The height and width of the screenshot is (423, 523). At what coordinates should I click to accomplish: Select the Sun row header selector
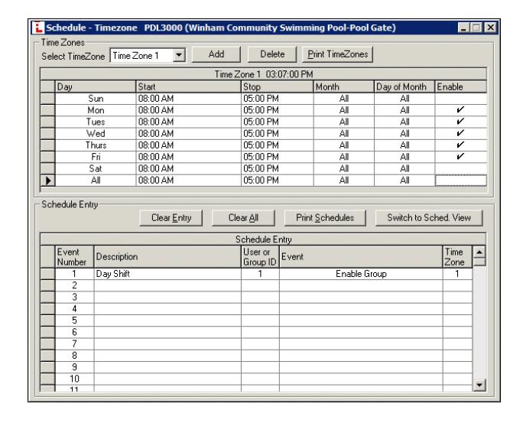click(x=47, y=99)
